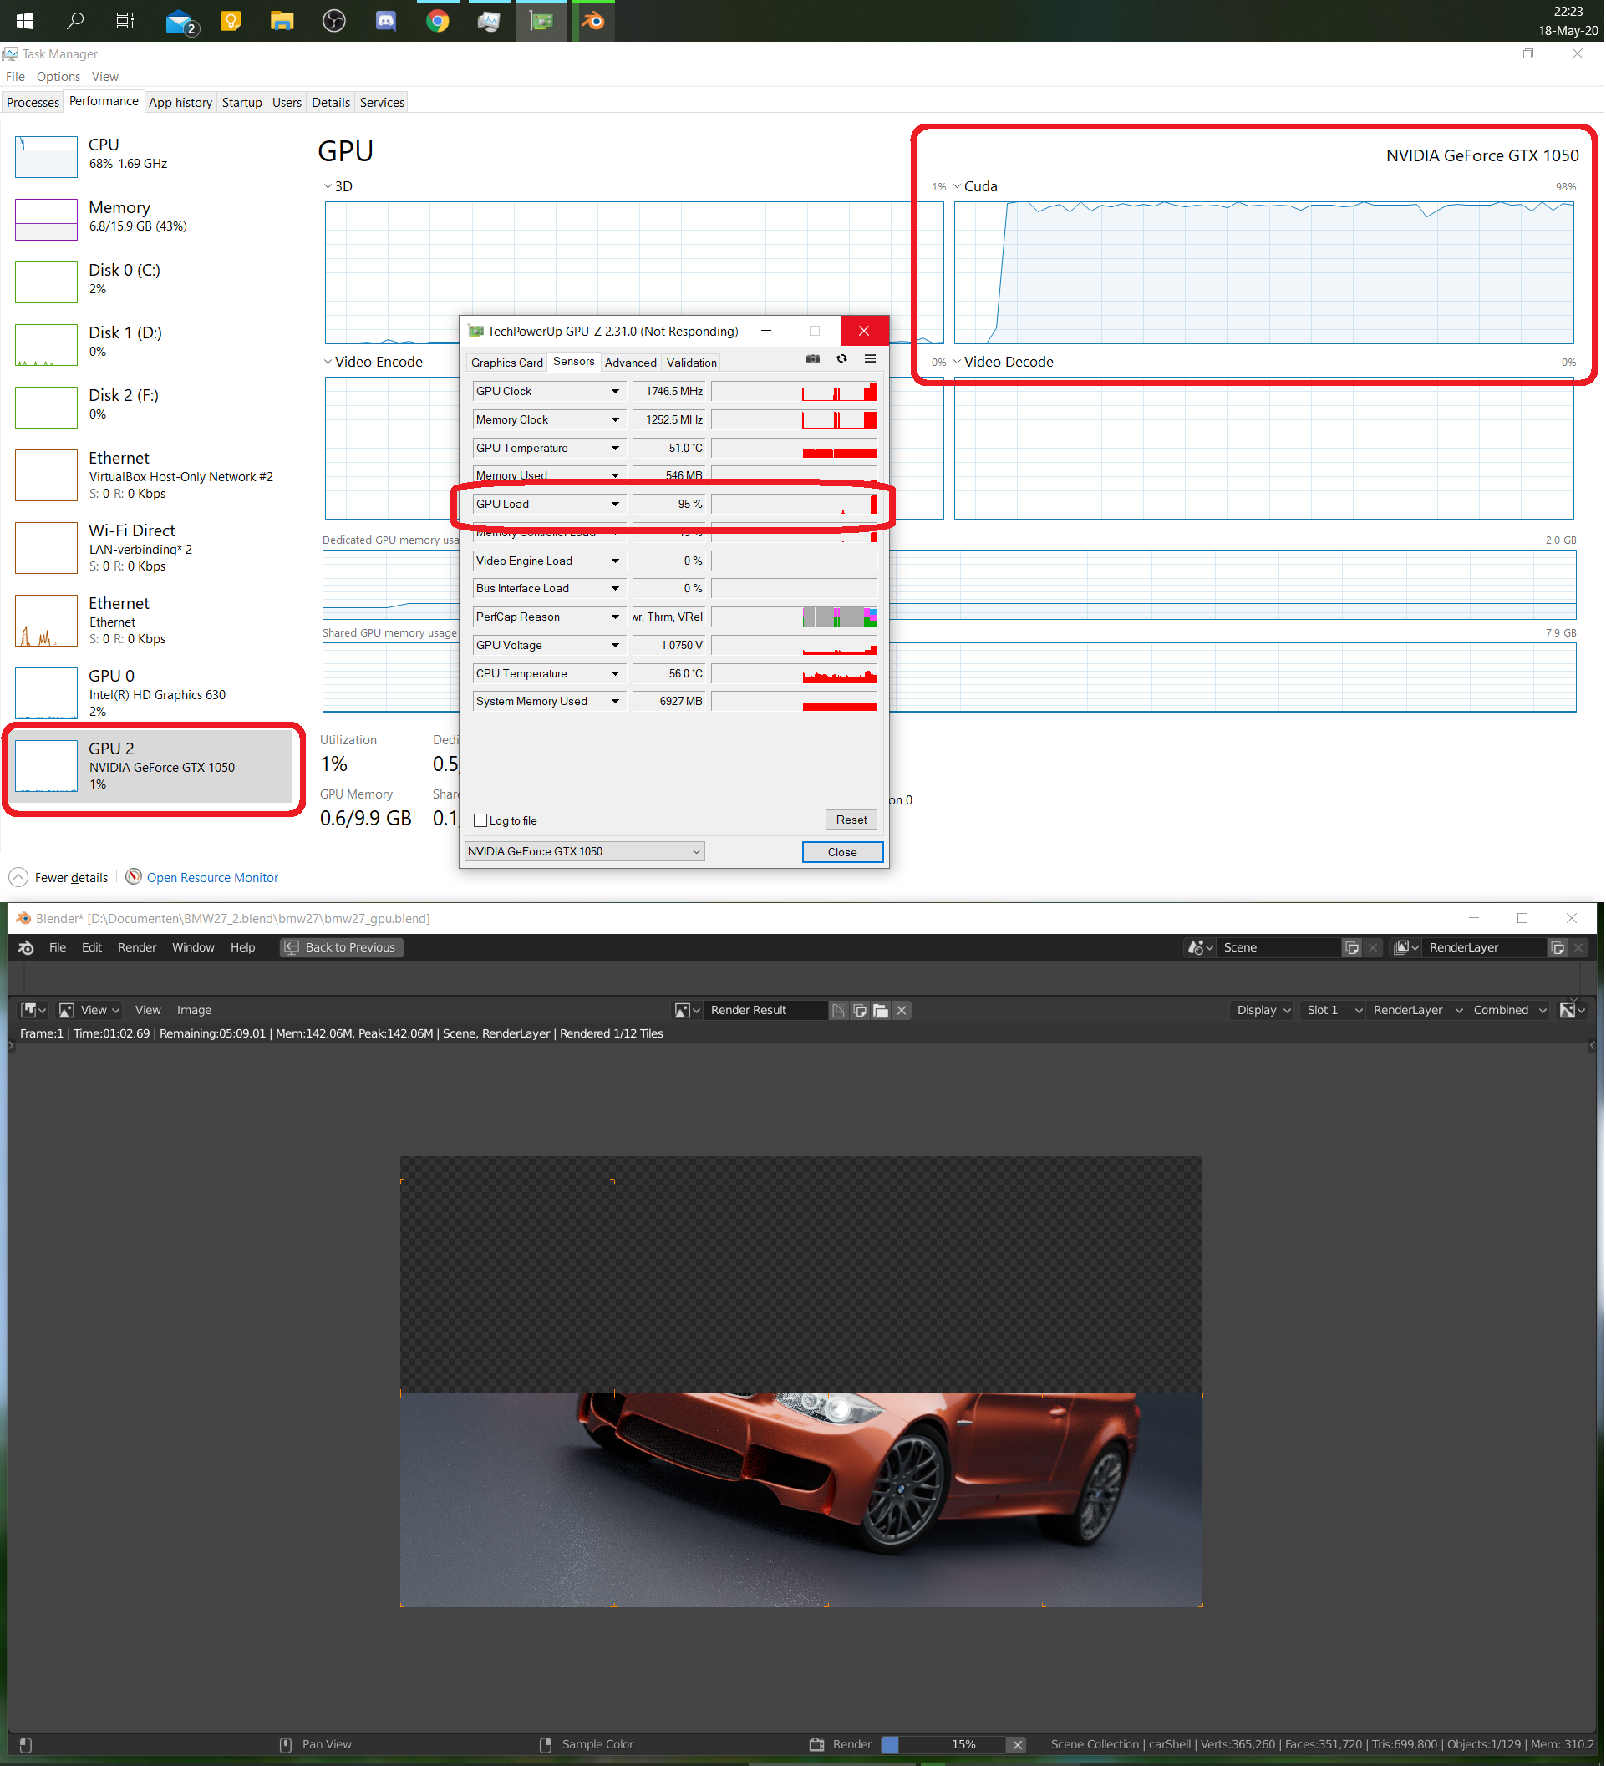Switch to Blender via taskbar icon
This screenshot has height=1766, width=1606.
coord(593,20)
